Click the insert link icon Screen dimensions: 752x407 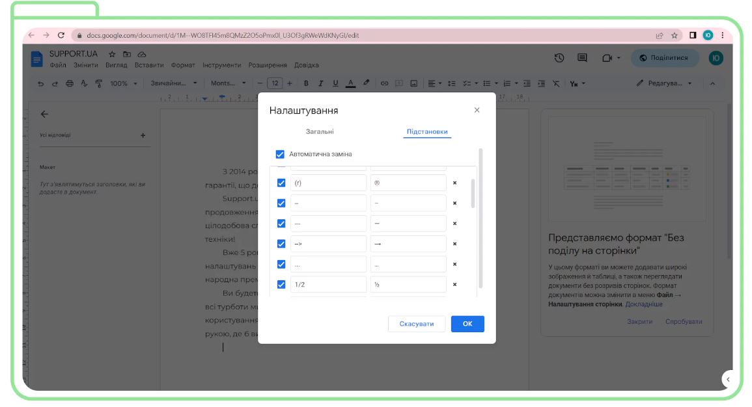(x=384, y=83)
